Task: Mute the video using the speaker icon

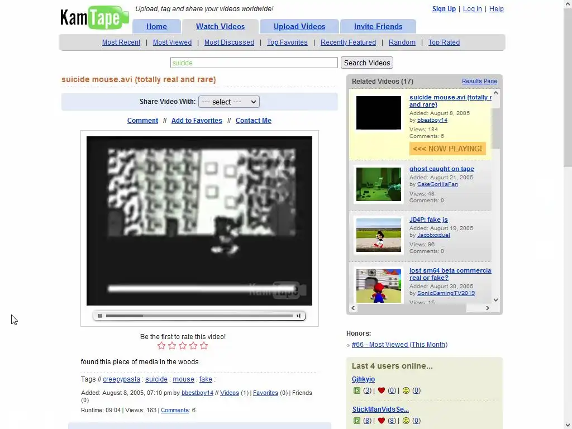Action: [x=299, y=316]
